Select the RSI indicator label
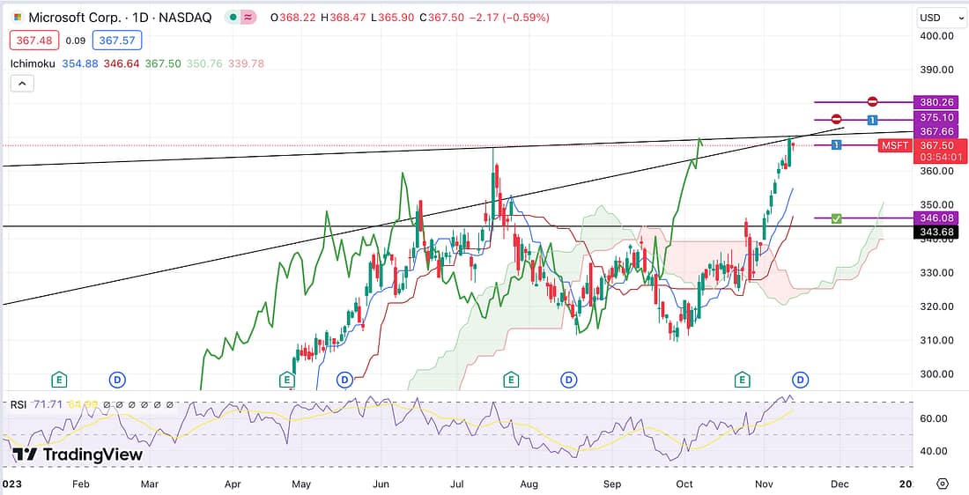The image size is (969, 495). (x=18, y=404)
